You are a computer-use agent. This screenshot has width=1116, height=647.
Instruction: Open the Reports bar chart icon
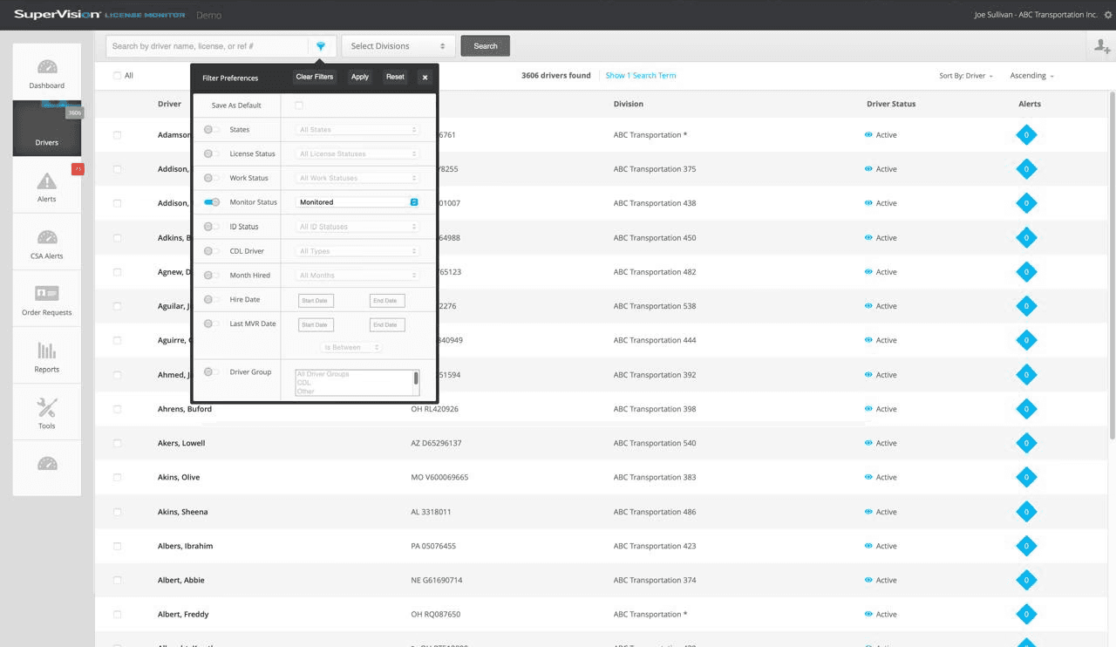[x=47, y=351]
